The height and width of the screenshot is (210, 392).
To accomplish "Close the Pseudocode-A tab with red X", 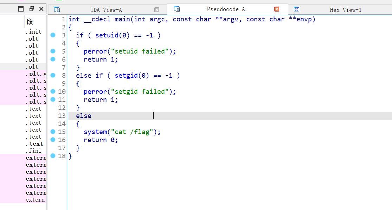I will 277,9.
